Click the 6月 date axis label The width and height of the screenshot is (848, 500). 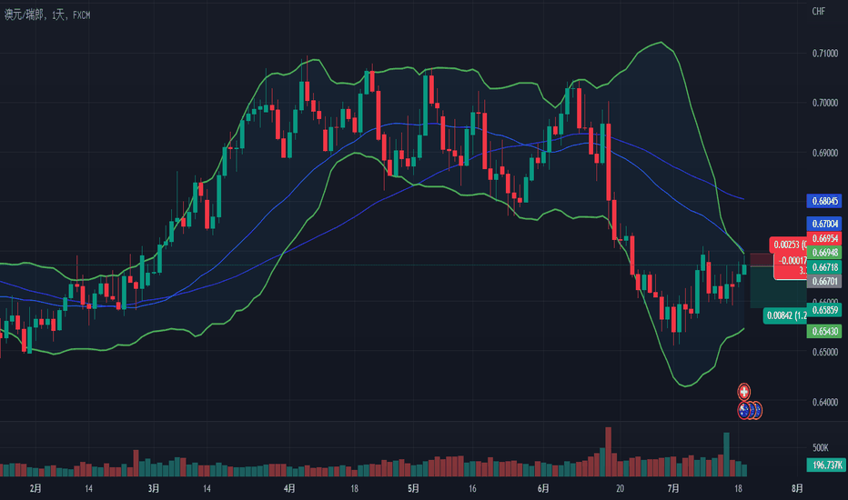pos(543,489)
